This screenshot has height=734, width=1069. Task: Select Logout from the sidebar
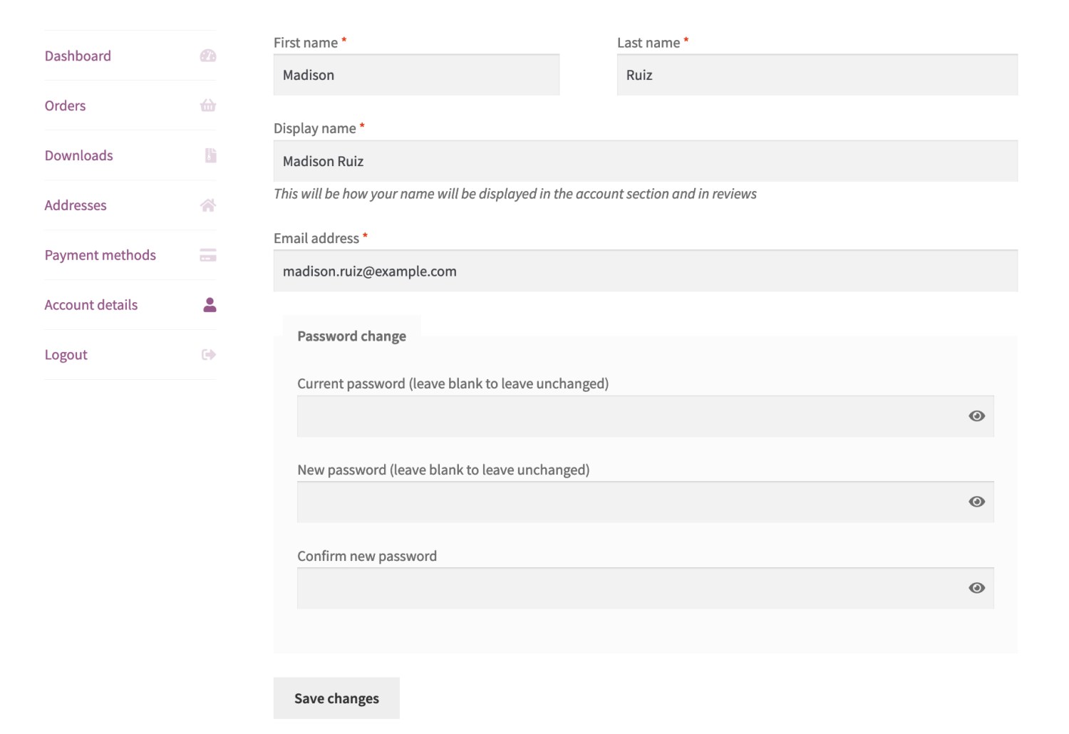(66, 354)
